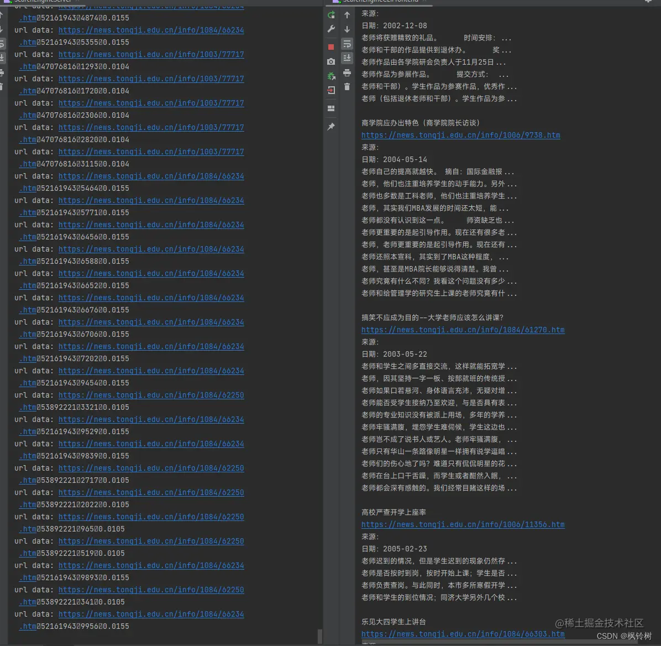
Task: Click .htm link before 52161943 9956
Action: pos(28,626)
